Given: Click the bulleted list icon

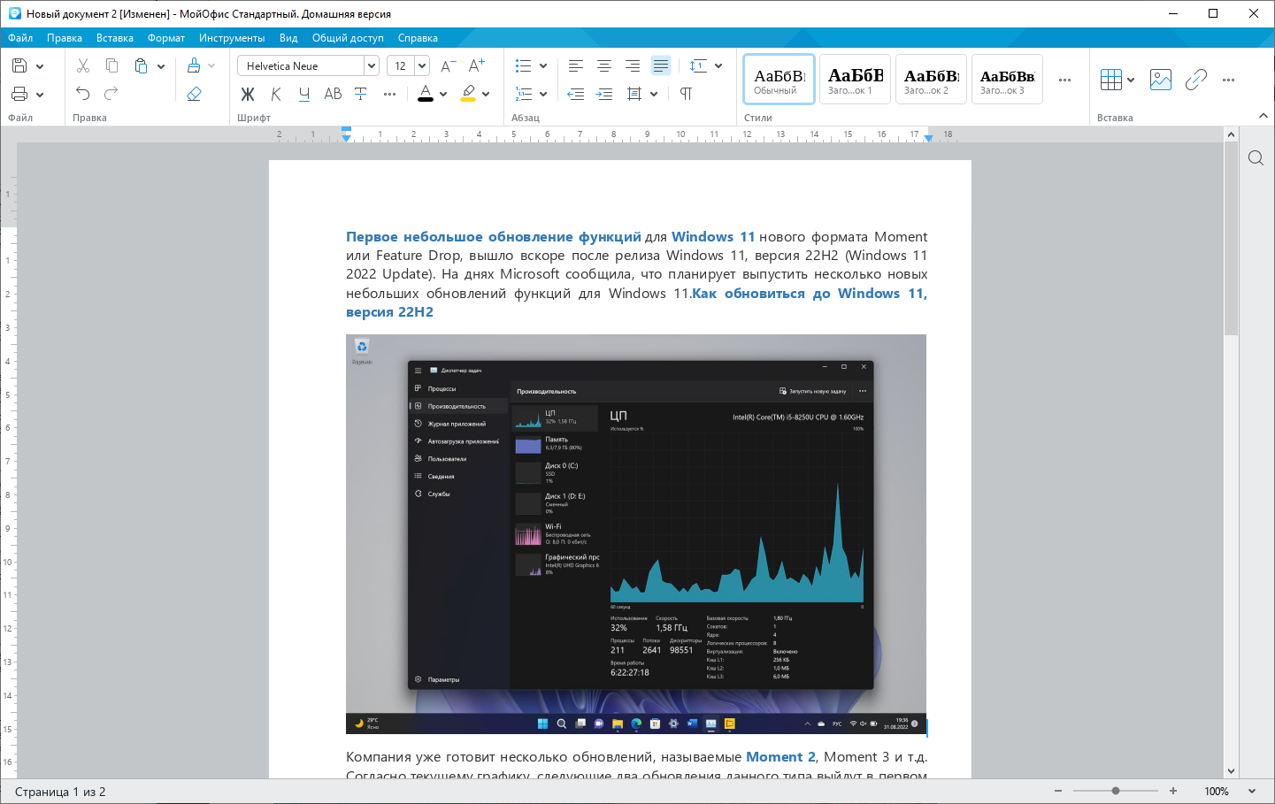Looking at the screenshot, I should click(x=524, y=65).
